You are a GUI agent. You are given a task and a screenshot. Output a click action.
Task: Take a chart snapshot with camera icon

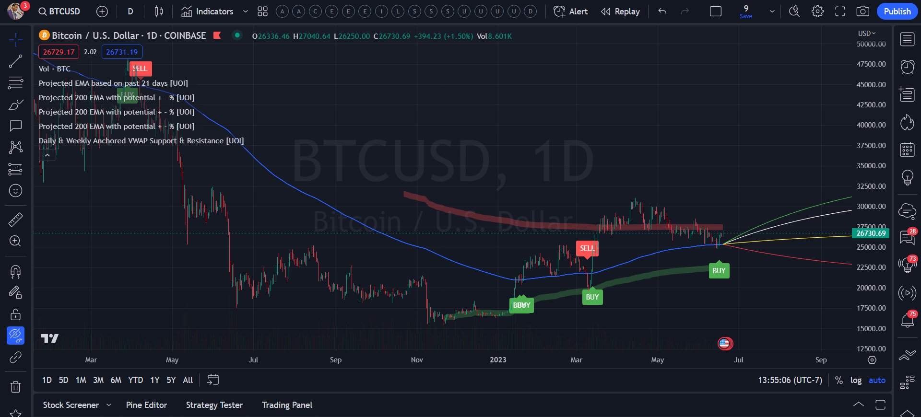(x=862, y=12)
